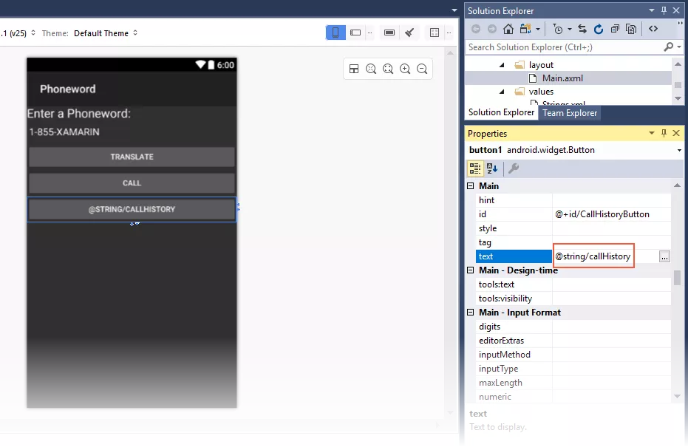The height and width of the screenshot is (447, 688).
Task: Click the text property value field
Action: 605,256
